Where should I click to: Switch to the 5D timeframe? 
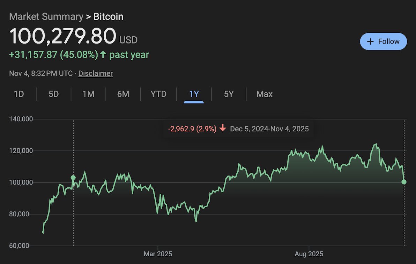(53, 94)
